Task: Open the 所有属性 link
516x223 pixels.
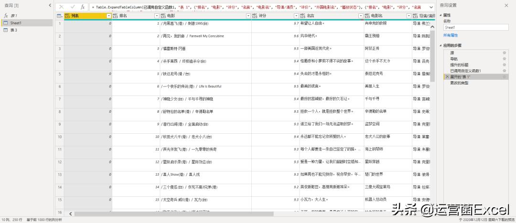Action: tap(451, 35)
